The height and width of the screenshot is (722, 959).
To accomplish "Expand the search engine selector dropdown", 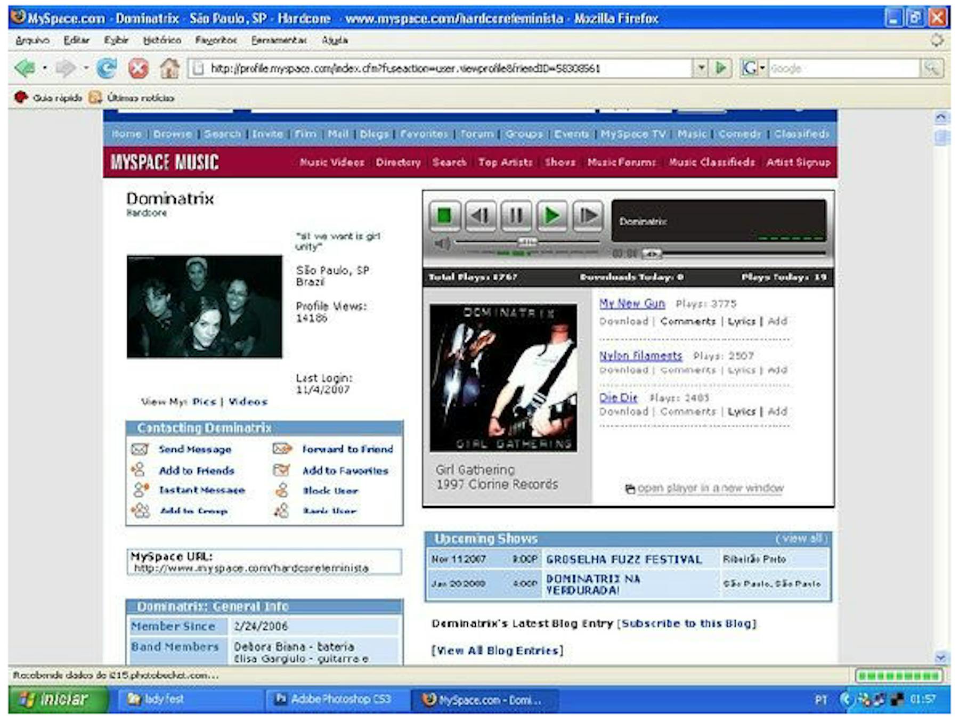I will pyautogui.click(x=762, y=68).
